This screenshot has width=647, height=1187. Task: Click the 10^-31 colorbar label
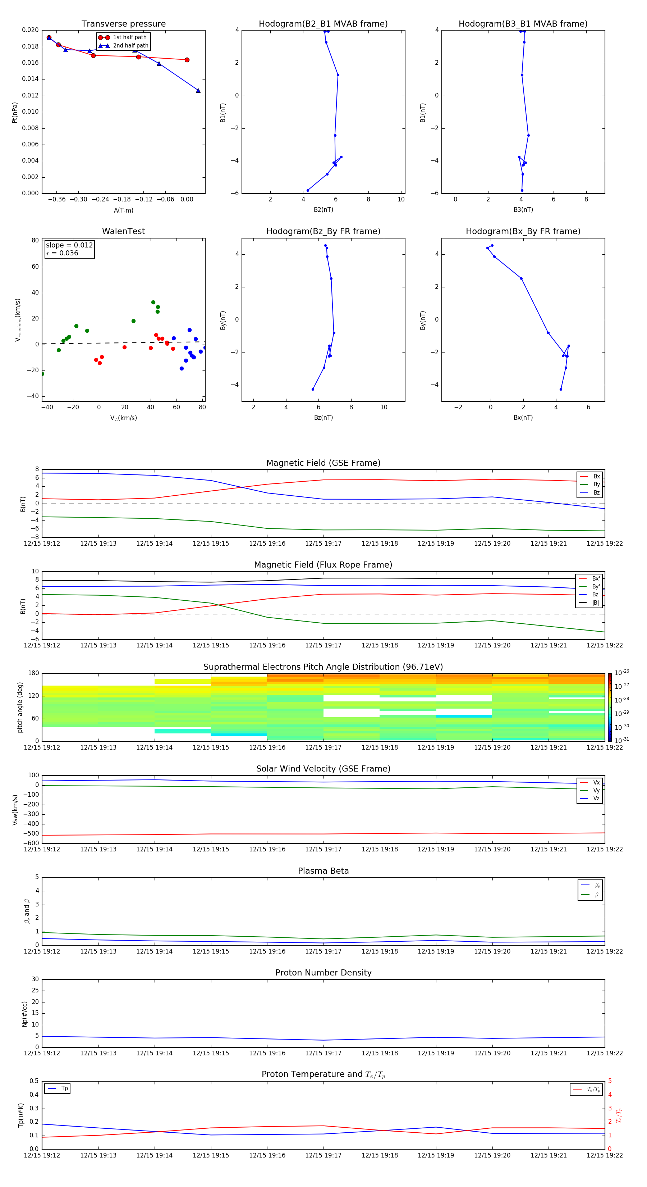(622, 741)
